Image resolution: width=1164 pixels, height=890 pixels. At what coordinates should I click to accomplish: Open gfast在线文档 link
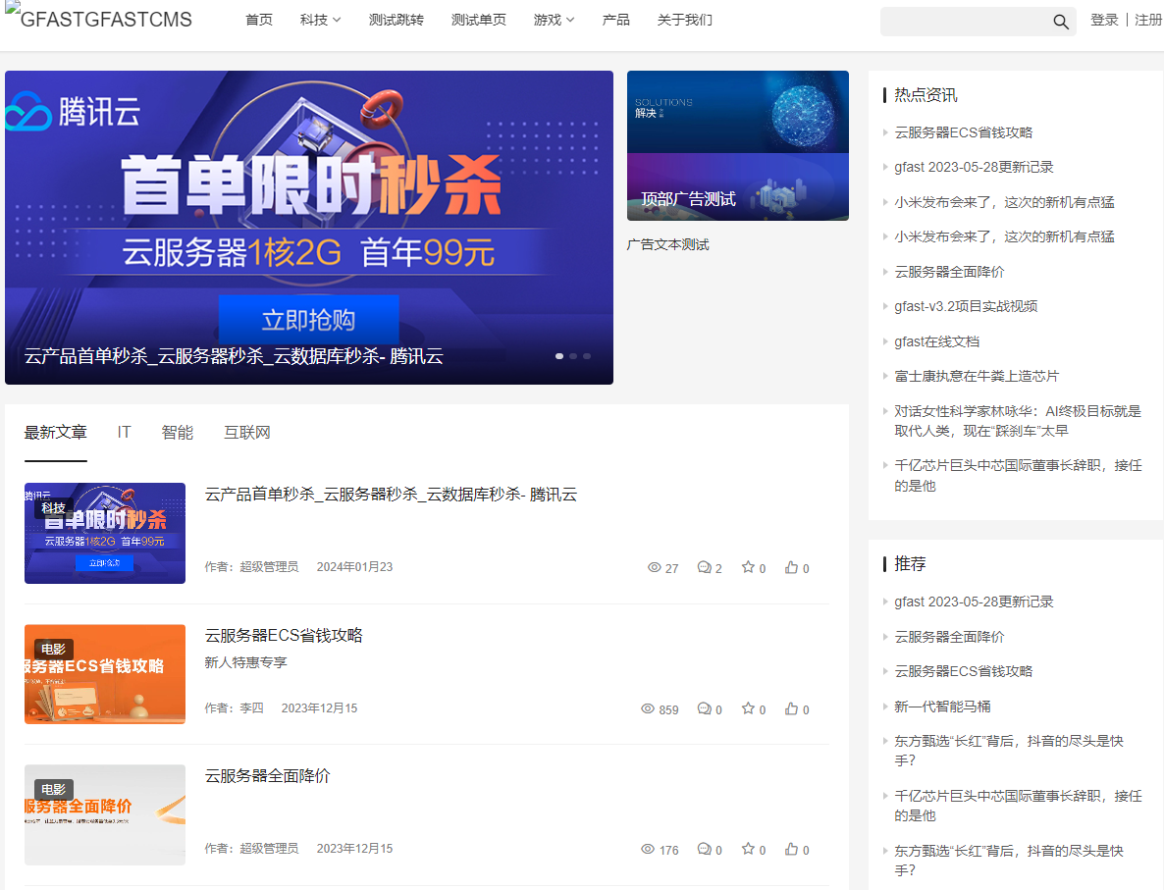[936, 341]
